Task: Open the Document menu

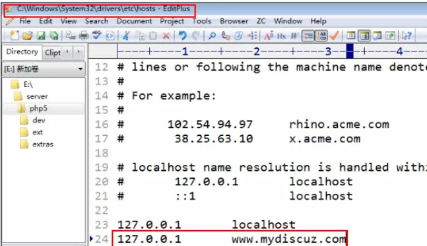Action: pyautogui.click(x=134, y=21)
